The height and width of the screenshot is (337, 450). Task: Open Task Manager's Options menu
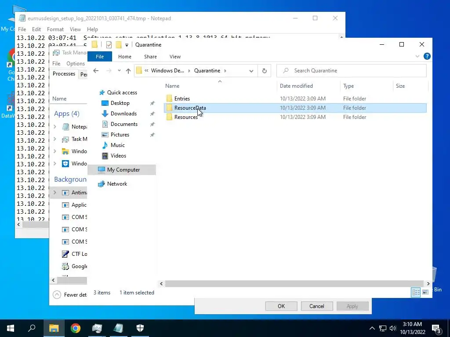click(x=76, y=63)
